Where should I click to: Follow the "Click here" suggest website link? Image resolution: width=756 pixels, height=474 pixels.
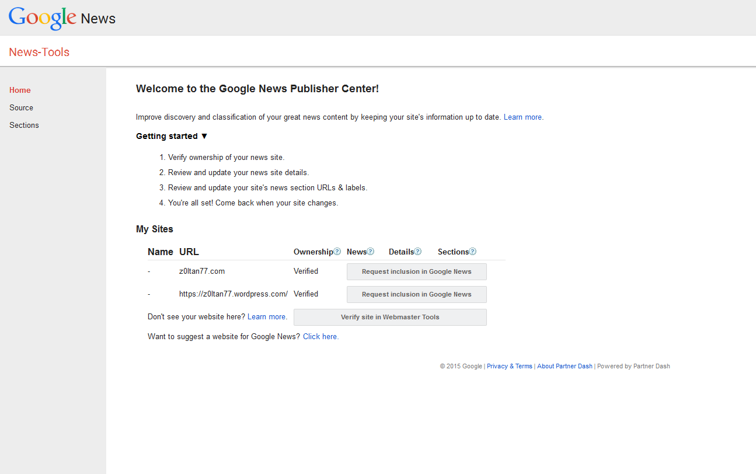point(320,336)
